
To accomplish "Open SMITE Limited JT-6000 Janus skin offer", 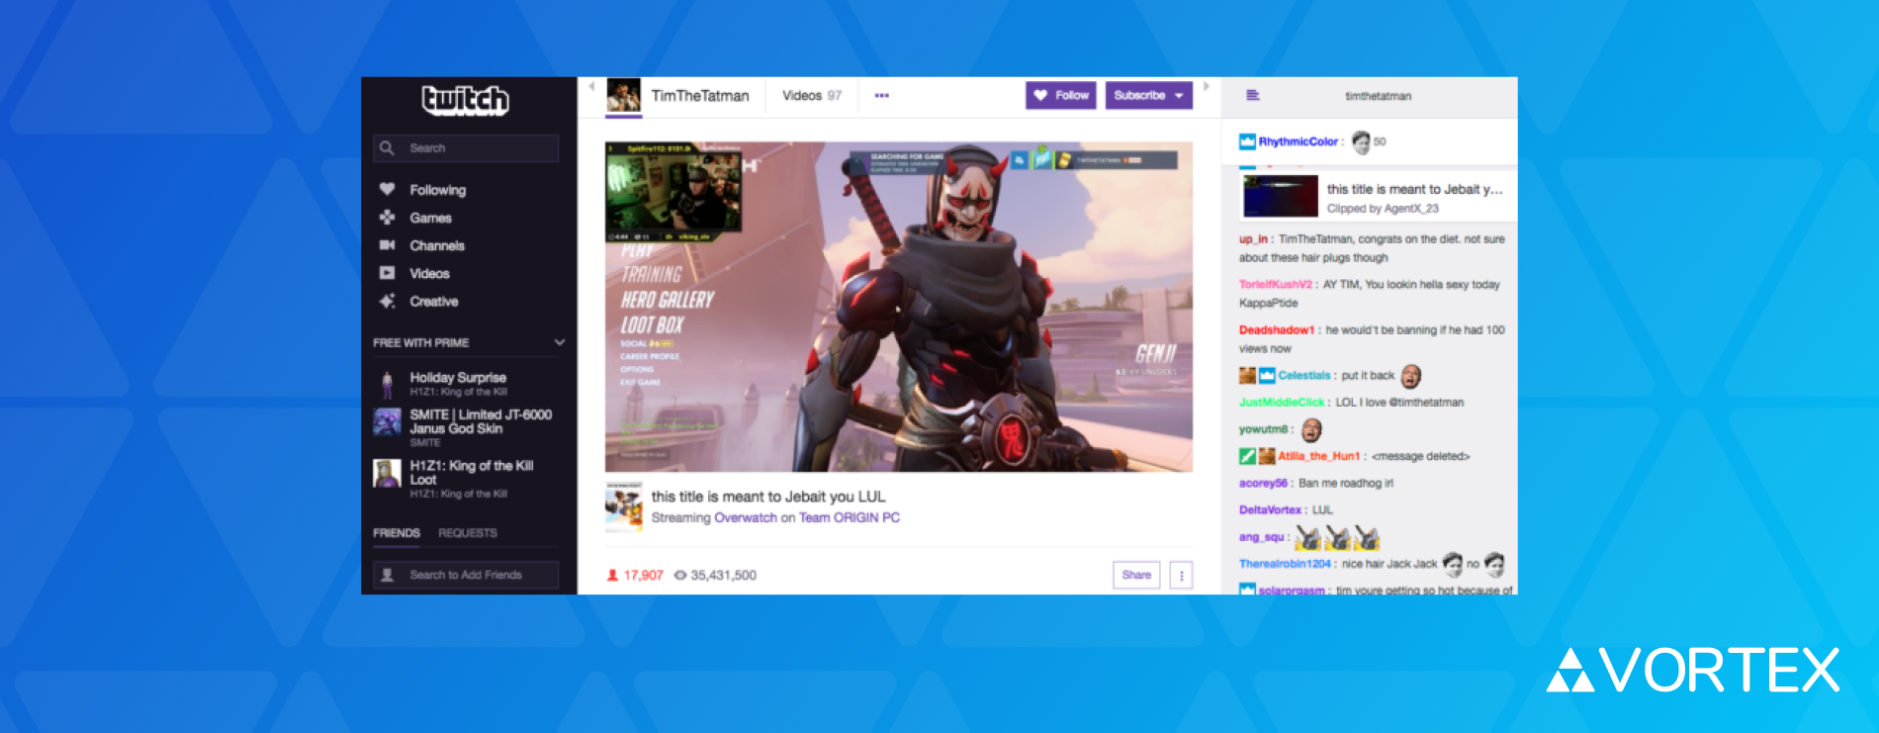I will pos(481,428).
